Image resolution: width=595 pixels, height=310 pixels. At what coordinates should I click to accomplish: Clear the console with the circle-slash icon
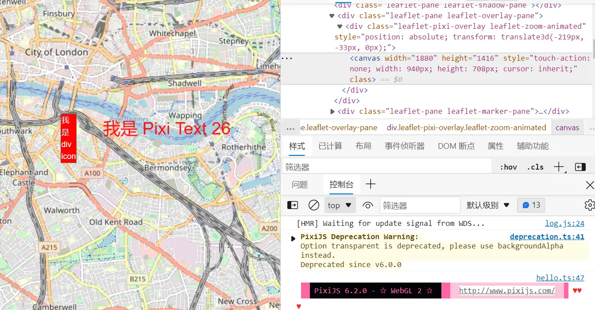click(x=314, y=205)
